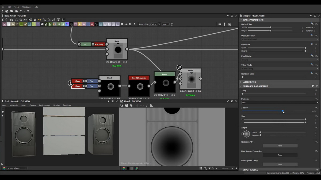Screen dimensions: 321x180
Task: Open the Lights menu in 3D view
Action: coord(24,105)
